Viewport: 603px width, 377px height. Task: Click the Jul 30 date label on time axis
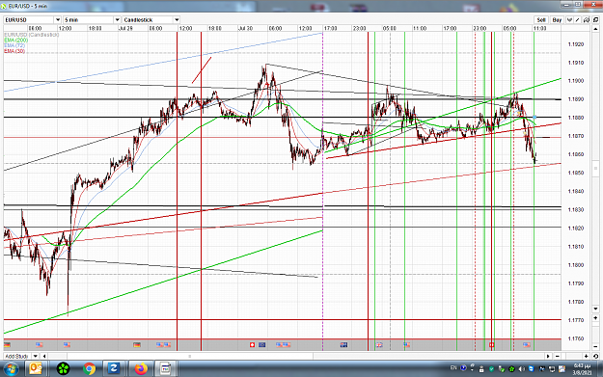245,28
